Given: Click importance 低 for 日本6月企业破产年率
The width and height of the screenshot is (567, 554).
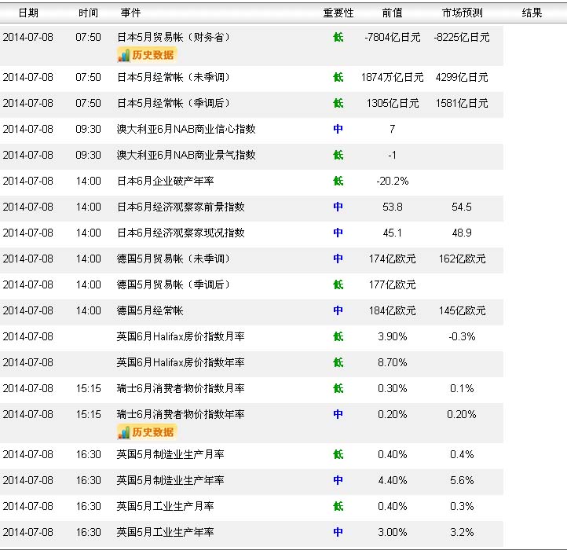Looking at the screenshot, I should (338, 181).
